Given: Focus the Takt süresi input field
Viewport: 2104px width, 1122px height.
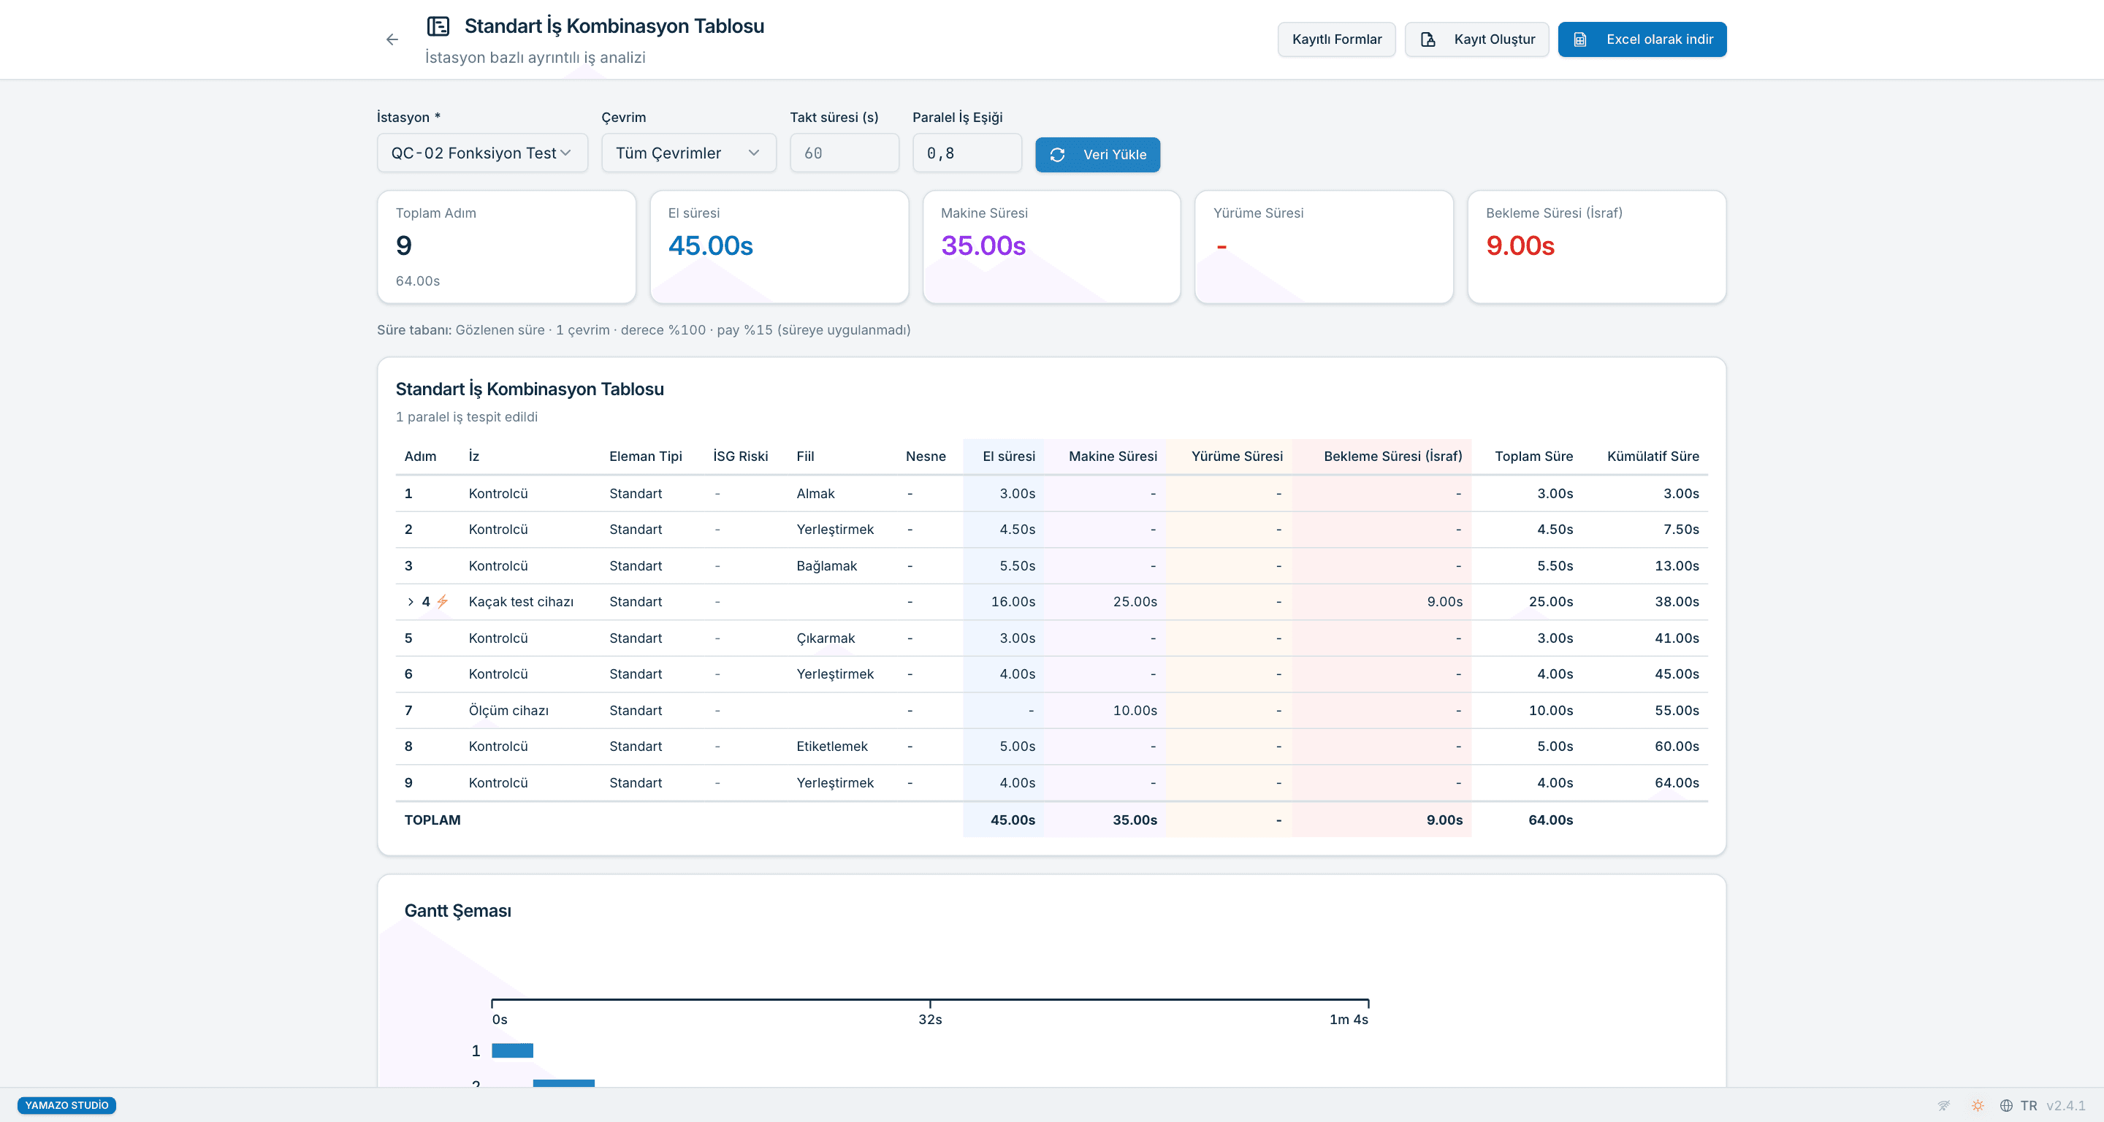Looking at the screenshot, I should 845,153.
